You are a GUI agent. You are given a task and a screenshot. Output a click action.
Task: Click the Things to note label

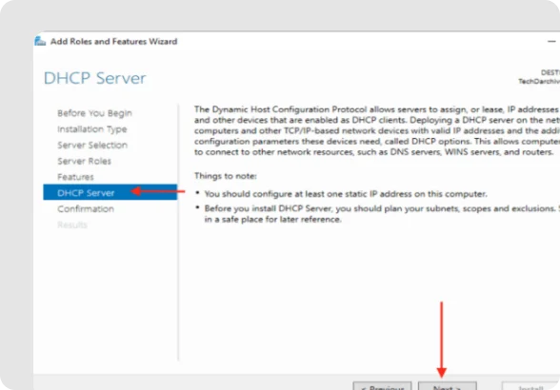tap(226, 176)
